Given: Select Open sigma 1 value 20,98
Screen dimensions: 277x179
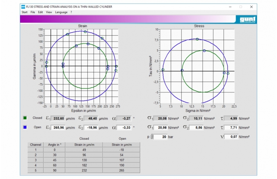Looking at the screenshot, I should (160, 128).
